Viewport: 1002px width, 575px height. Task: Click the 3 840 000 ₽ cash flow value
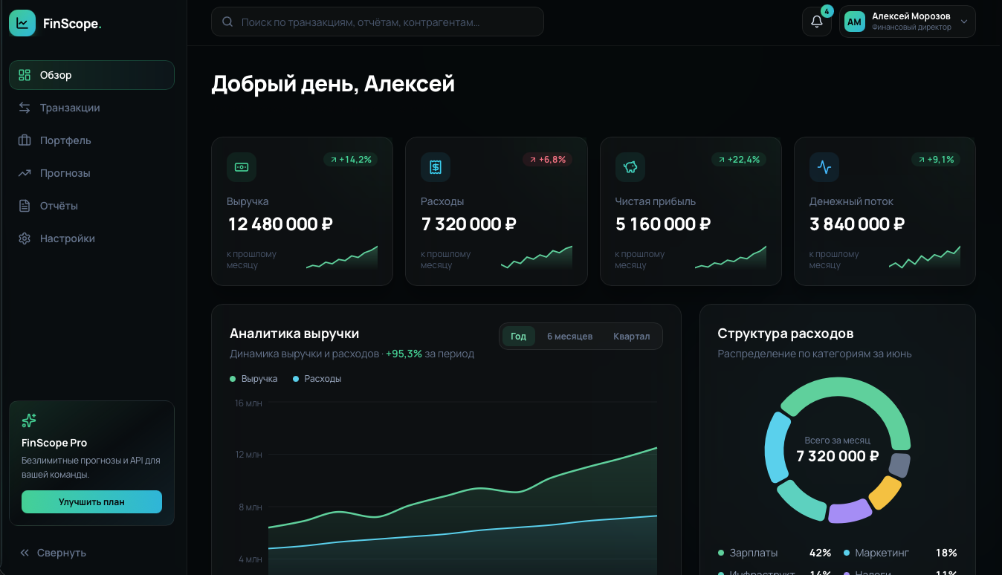(857, 224)
